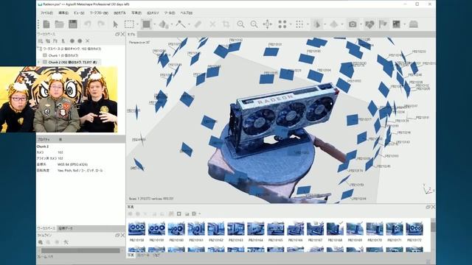Click the Show tiled model icon
Image resolution: width=472 pixels, height=265 pixels.
(x=334, y=24)
